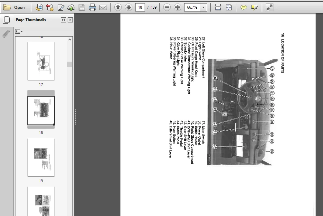This screenshot has height=216, width=323.
Task: Click the save floppy disk icon
Action: (82, 7)
